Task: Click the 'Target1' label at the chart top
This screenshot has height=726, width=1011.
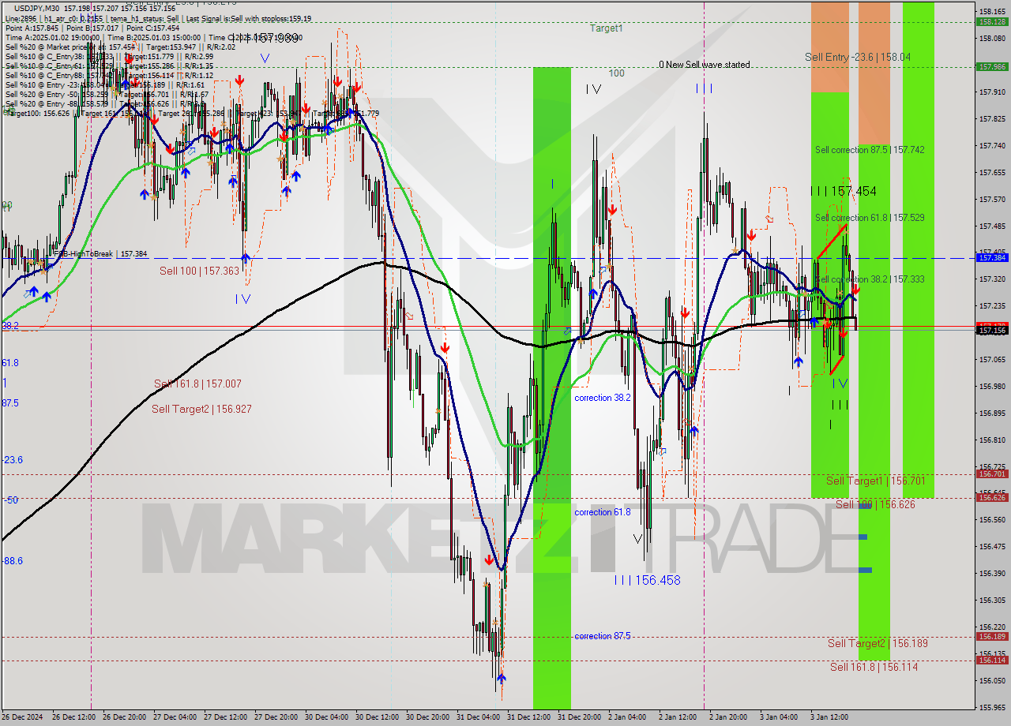Action: point(606,28)
